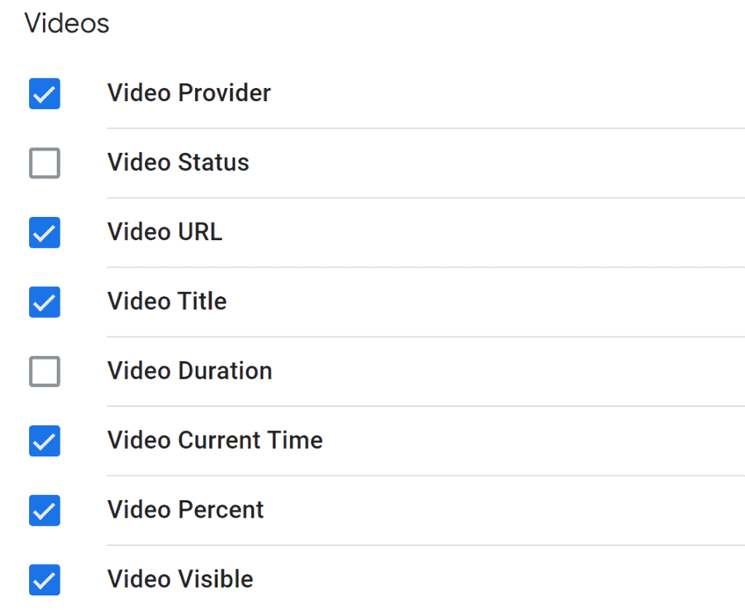The height and width of the screenshot is (610, 745).
Task: Select the Video Duration row label
Action: [x=189, y=371]
